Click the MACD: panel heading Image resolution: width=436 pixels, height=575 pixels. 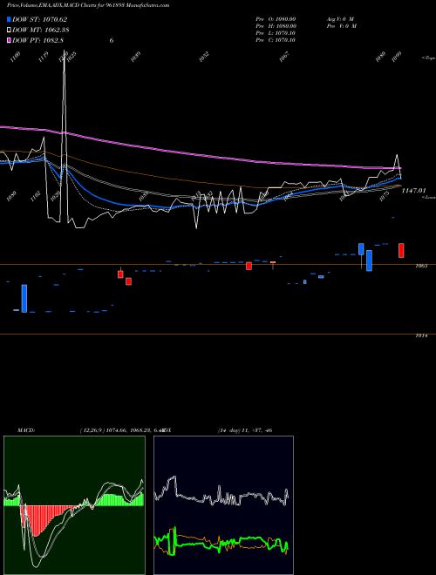[26, 430]
